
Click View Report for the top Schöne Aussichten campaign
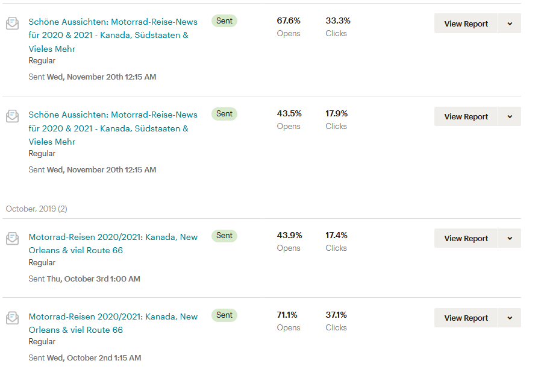[466, 23]
